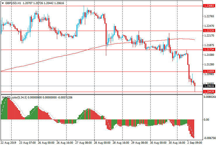The height and width of the screenshot is (146, 216).
Task: Click the 2 Sep 09:00 time label
Action: [x=194, y=143]
